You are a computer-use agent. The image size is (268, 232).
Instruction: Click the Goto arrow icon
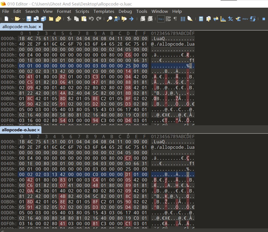pyautogui.click(x=131, y=19)
